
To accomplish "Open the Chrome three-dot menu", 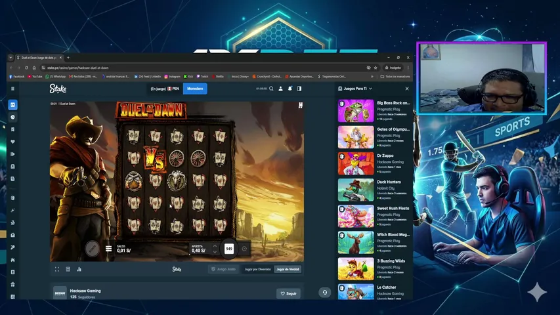I will point(408,68).
